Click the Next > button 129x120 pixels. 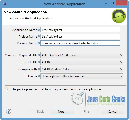[62, 112]
